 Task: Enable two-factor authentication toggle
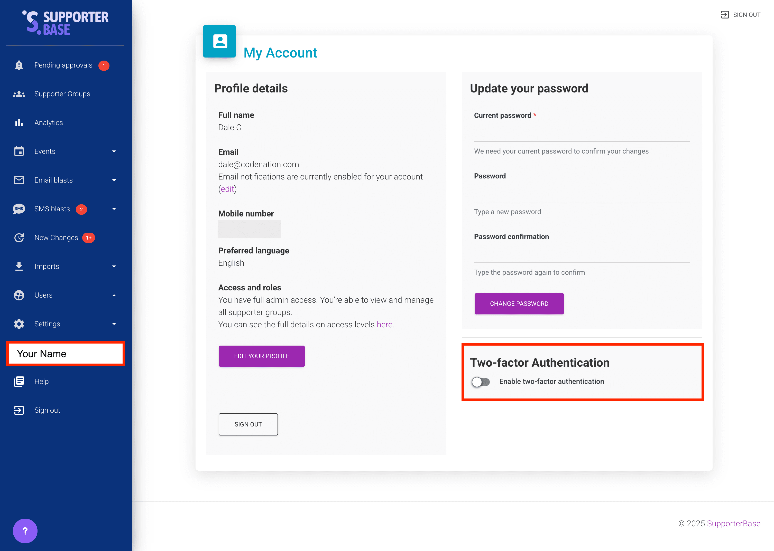point(480,382)
